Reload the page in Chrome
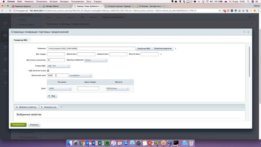This screenshot has height=147, width=261. tap(10, 11)
